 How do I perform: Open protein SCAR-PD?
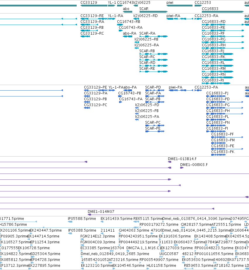click(x=153, y=87)
